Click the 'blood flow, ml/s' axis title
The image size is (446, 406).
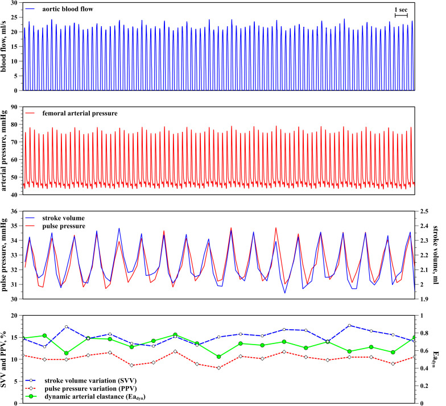tap(6, 47)
